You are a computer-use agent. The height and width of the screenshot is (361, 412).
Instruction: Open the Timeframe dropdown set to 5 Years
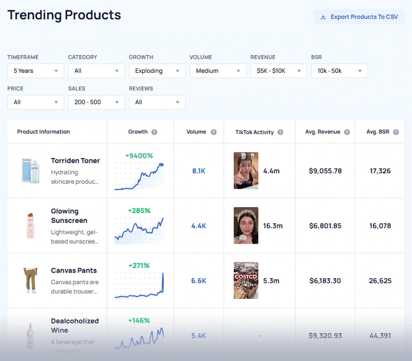click(x=35, y=71)
